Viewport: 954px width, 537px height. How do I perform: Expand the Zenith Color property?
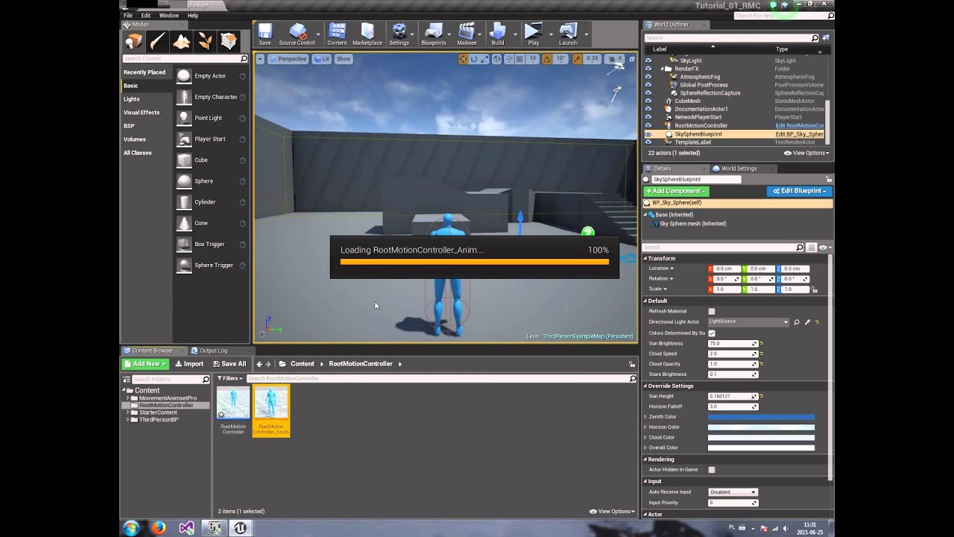(645, 417)
